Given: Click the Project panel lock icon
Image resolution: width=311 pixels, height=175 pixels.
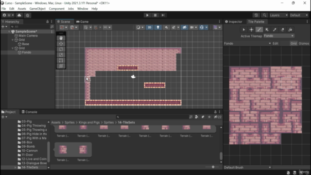Looking at the screenshot, I should pos(215,112).
